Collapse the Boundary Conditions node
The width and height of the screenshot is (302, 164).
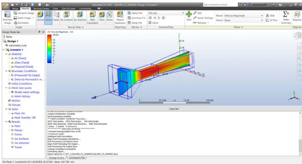[6, 71]
